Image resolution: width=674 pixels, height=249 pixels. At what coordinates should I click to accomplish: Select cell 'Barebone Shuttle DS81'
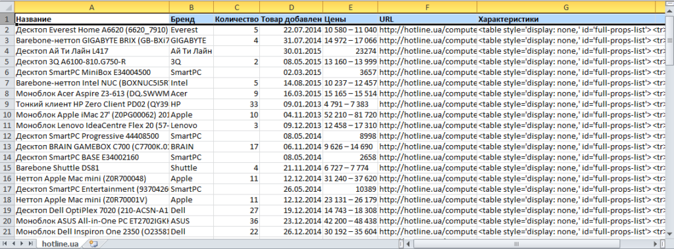pyautogui.click(x=91, y=168)
